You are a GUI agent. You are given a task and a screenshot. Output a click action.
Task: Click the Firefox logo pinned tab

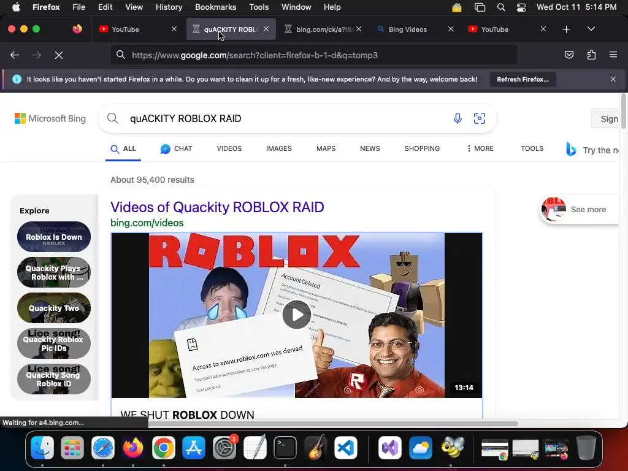coord(77,29)
